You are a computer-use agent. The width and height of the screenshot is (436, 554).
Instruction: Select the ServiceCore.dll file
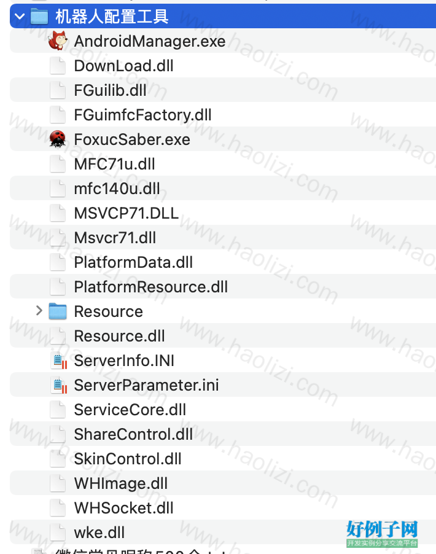(223, 410)
